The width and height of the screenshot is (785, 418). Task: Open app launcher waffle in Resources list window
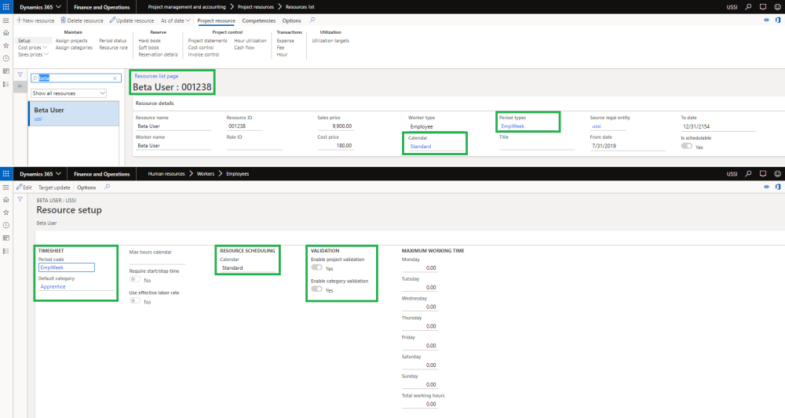[x=6, y=7]
